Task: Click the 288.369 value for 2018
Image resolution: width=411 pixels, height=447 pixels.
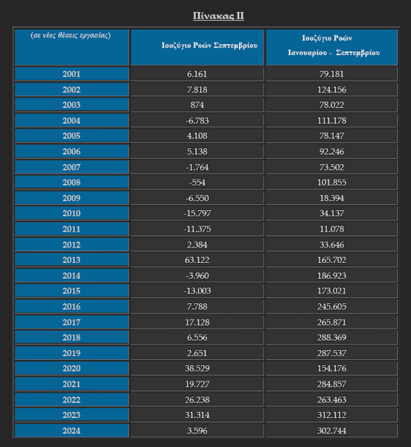Action: [331, 337]
